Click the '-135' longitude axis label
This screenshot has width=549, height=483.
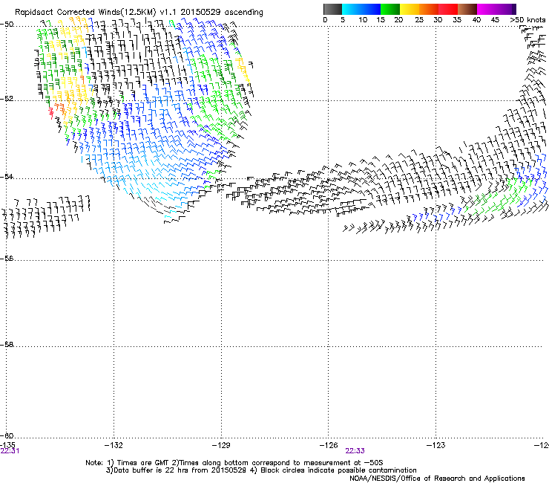(7, 445)
